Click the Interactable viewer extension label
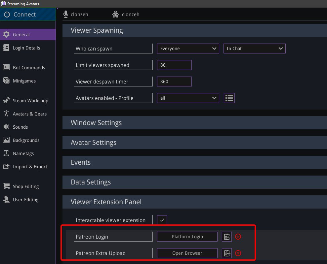This screenshot has width=327, height=264. coord(110,220)
